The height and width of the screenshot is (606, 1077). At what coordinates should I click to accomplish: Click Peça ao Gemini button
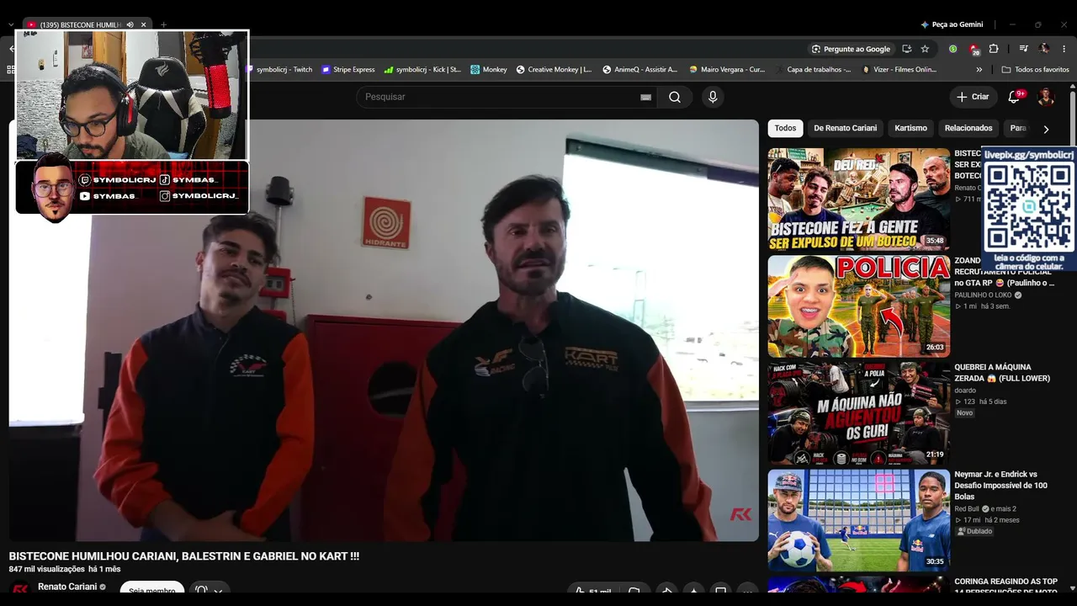(x=952, y=25)
